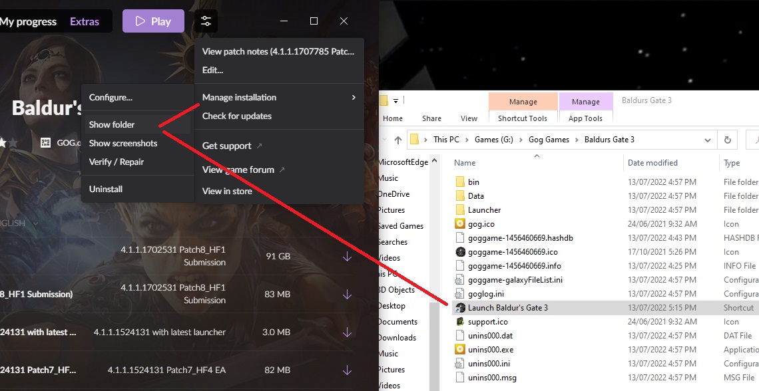The image size is (759, 391).
Task: Click Downloads in the navigation pane
Action: click(397, 337)
